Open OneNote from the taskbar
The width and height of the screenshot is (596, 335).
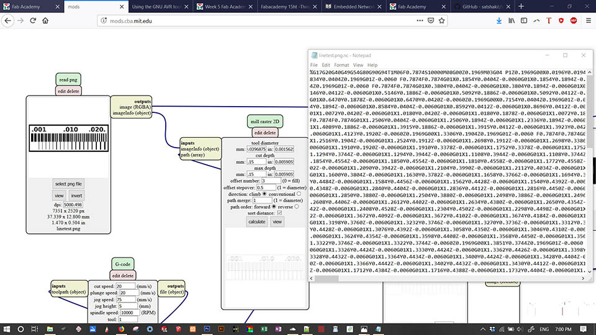click(278, 329)
